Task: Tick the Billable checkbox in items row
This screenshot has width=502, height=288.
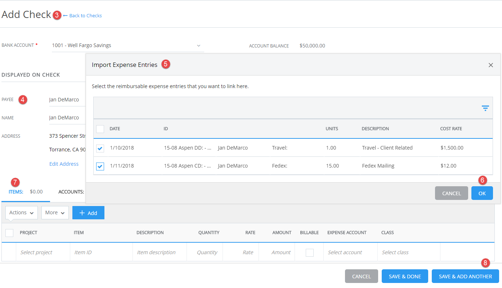Action: tap(309, 252)
